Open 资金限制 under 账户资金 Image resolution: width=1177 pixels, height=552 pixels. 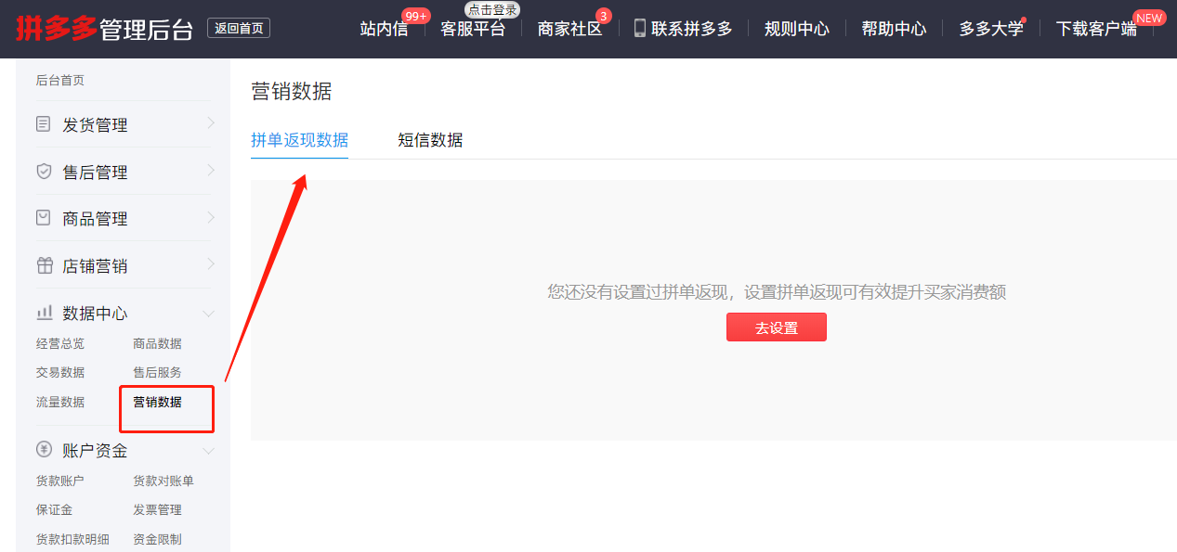click(157, 539)
